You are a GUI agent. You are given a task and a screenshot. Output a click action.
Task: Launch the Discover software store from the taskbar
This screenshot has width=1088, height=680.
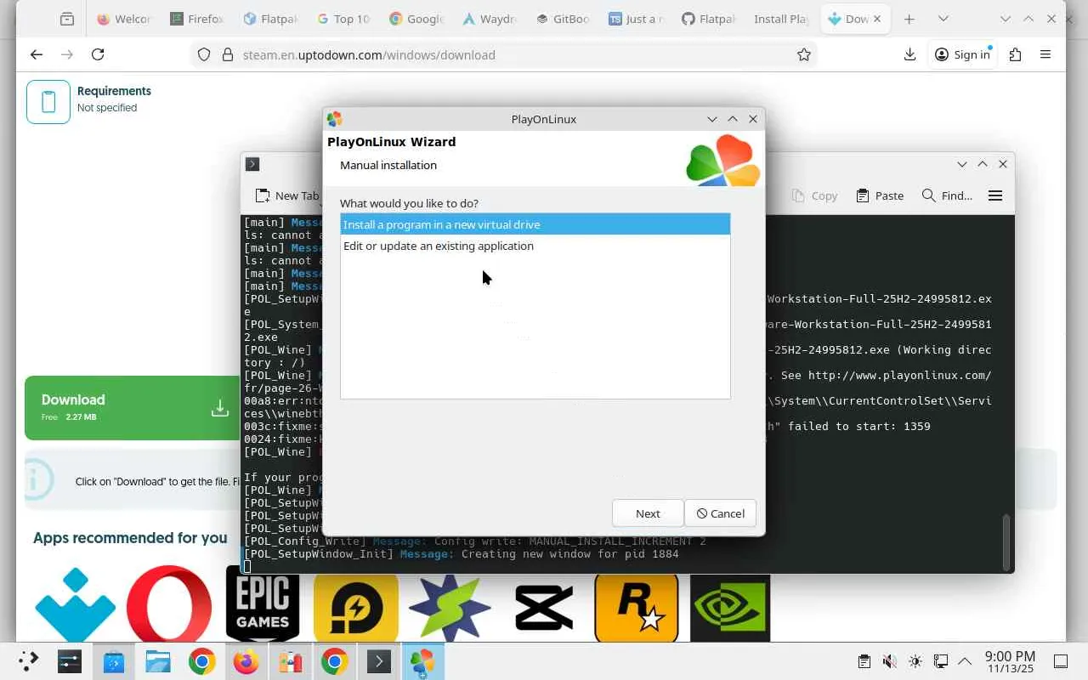point(114,661)
